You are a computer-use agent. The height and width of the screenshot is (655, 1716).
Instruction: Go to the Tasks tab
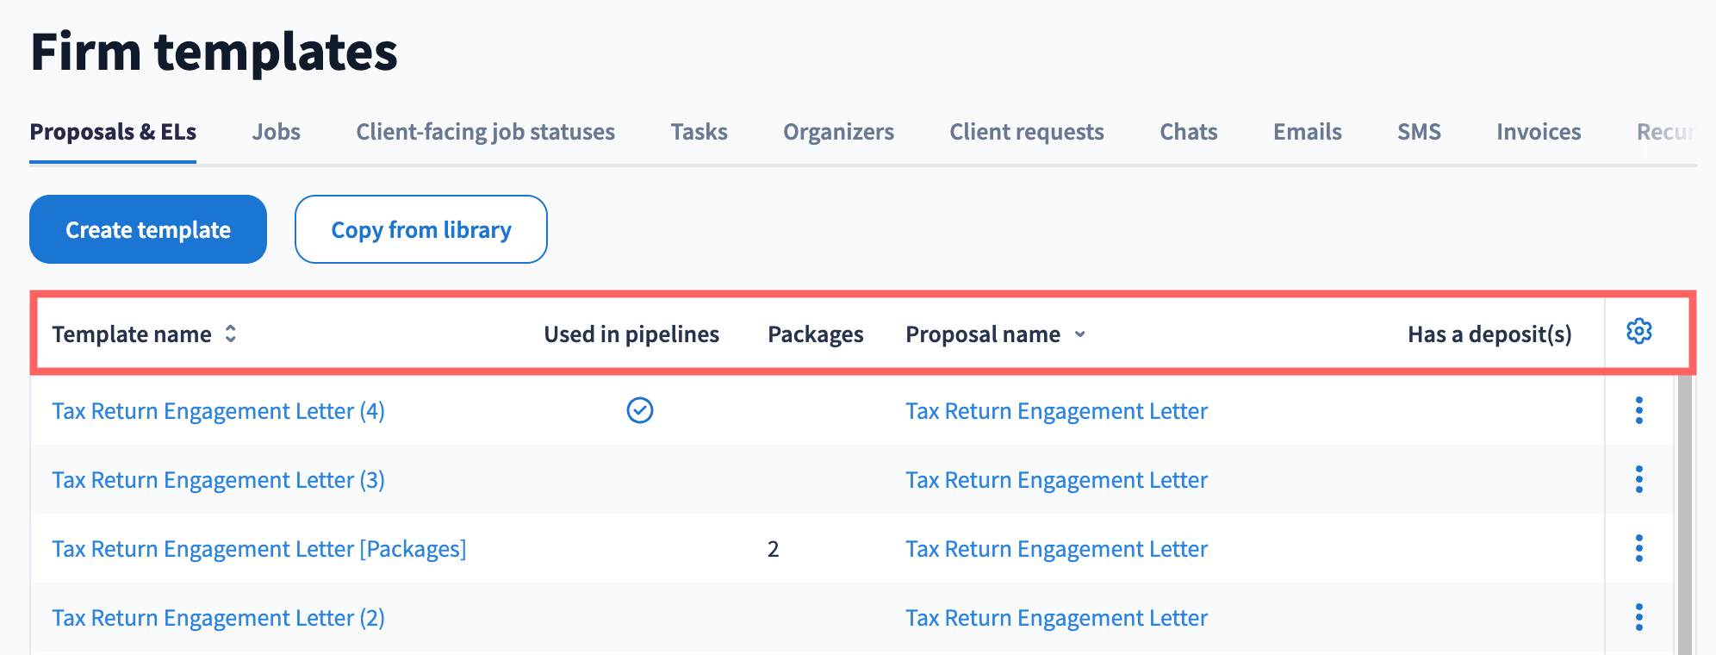(x=699, y=132)
